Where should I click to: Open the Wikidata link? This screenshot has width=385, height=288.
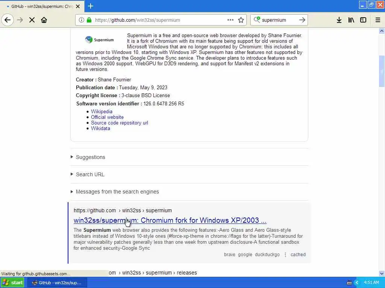click(100, 128)
